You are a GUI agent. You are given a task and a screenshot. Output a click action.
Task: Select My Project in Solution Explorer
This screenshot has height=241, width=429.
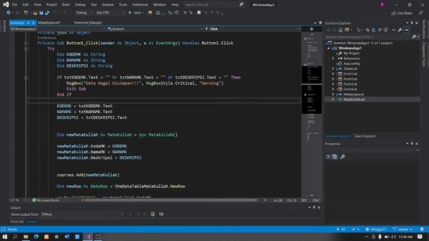[x=351, y=54]
